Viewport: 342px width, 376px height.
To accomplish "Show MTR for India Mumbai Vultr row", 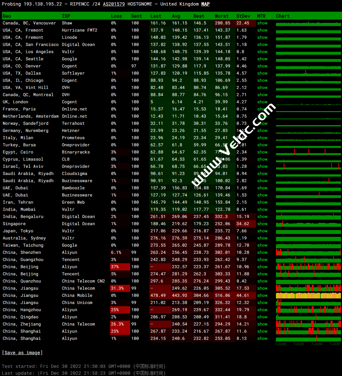I will (262, 210).
